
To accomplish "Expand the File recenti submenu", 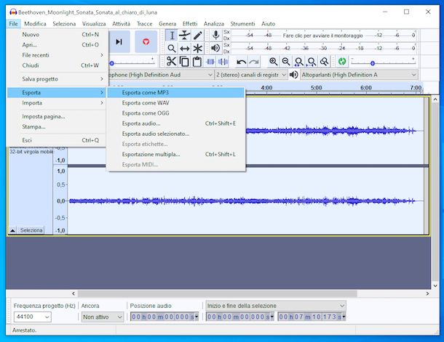I will (58, 55).
